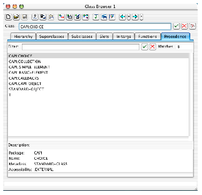
Task: Click the Accessibility :EXTERNAL description line
Action: click(31, 169)
